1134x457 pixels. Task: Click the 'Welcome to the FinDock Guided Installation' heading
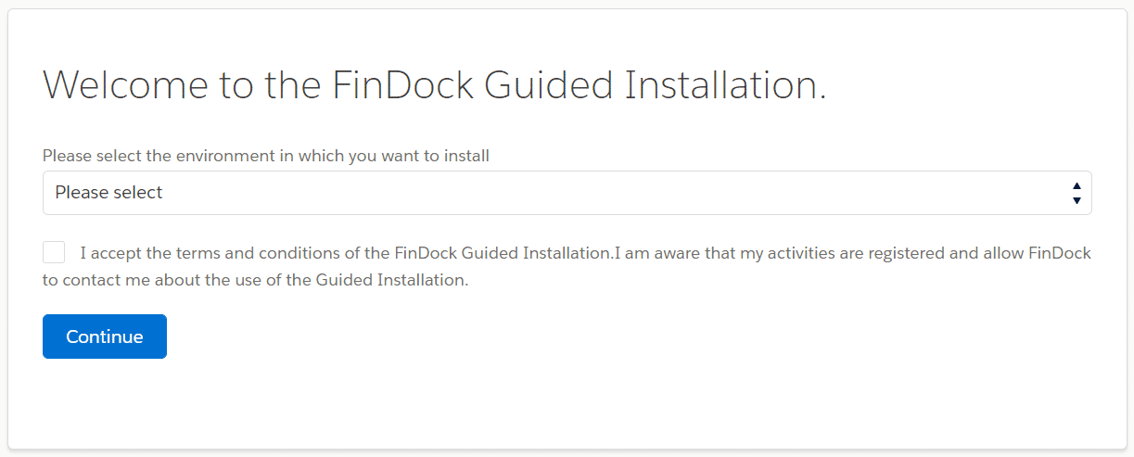[434, 85]
